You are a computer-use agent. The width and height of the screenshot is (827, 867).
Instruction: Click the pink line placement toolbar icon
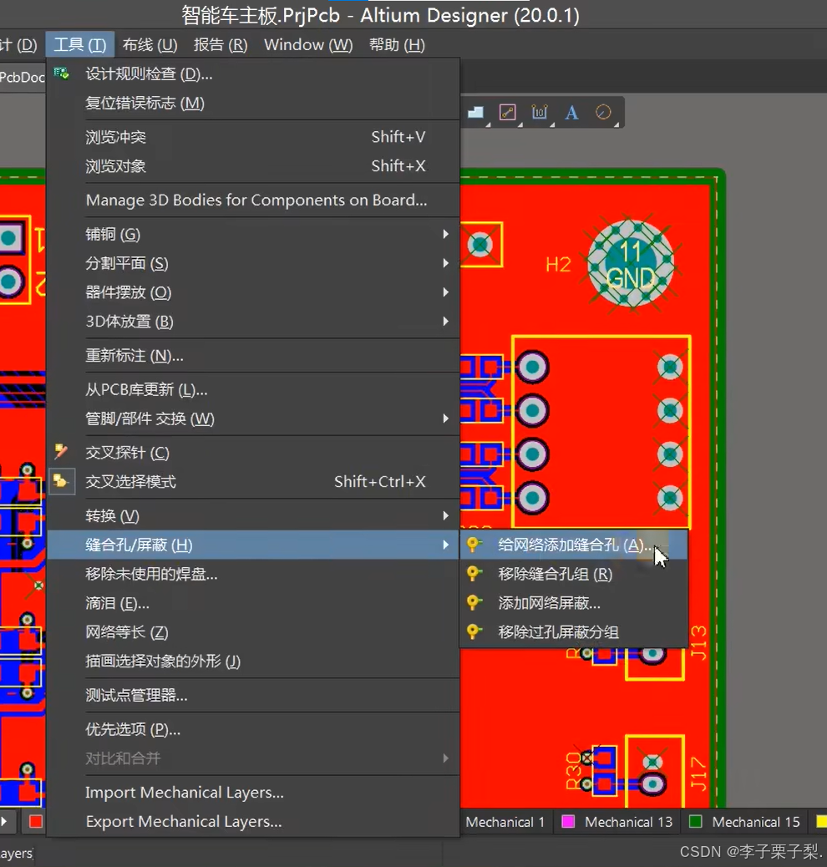[x=508, y=113]
